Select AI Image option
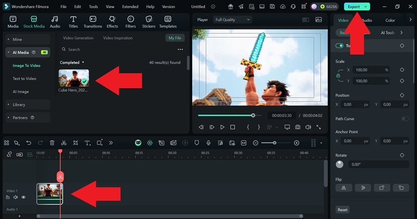The height and width of the screenshot is (219, 417). click(20, 92)
